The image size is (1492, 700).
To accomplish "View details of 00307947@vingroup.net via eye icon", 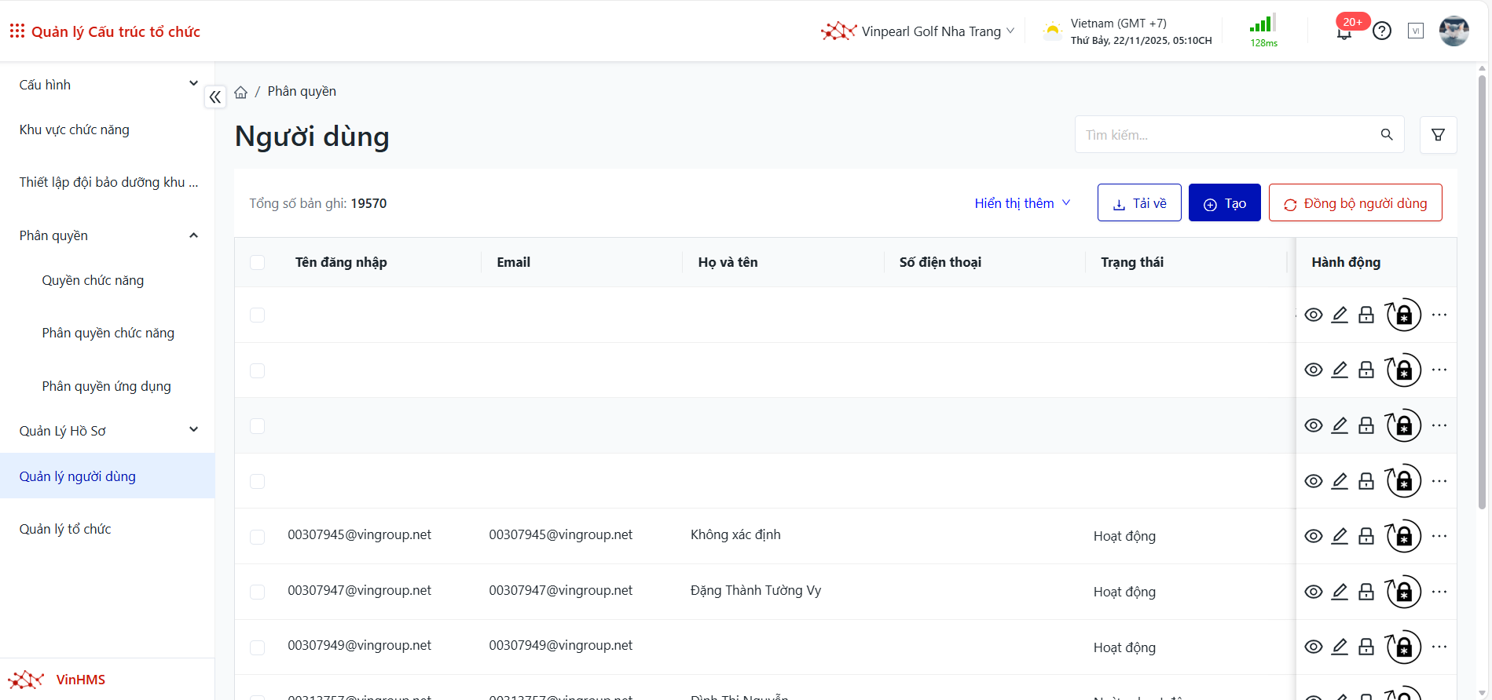I will pos(1314,592).
